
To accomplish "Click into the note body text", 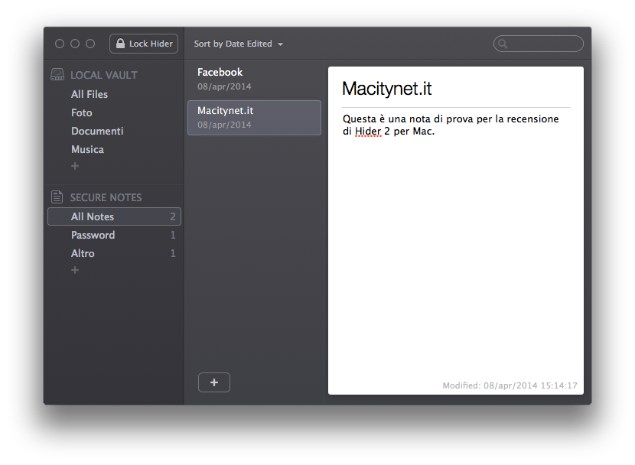I will pos(451,125).
